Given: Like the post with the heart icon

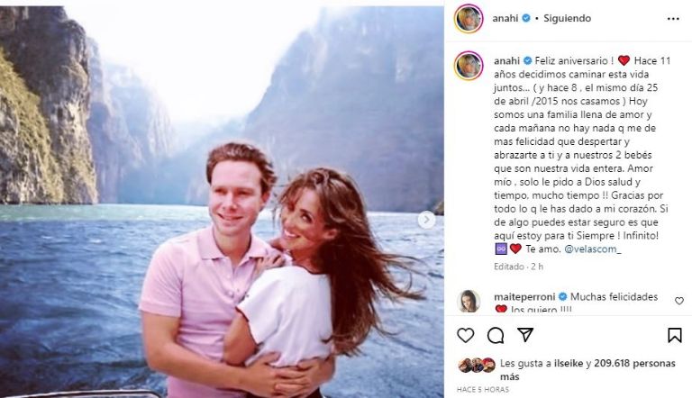Looking at the screenshot, I should click(x=465, y=336).
